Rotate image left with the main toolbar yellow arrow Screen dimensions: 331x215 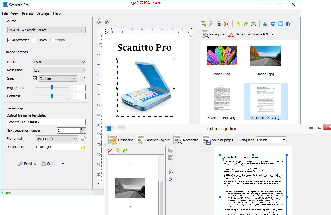pos(238,24)
